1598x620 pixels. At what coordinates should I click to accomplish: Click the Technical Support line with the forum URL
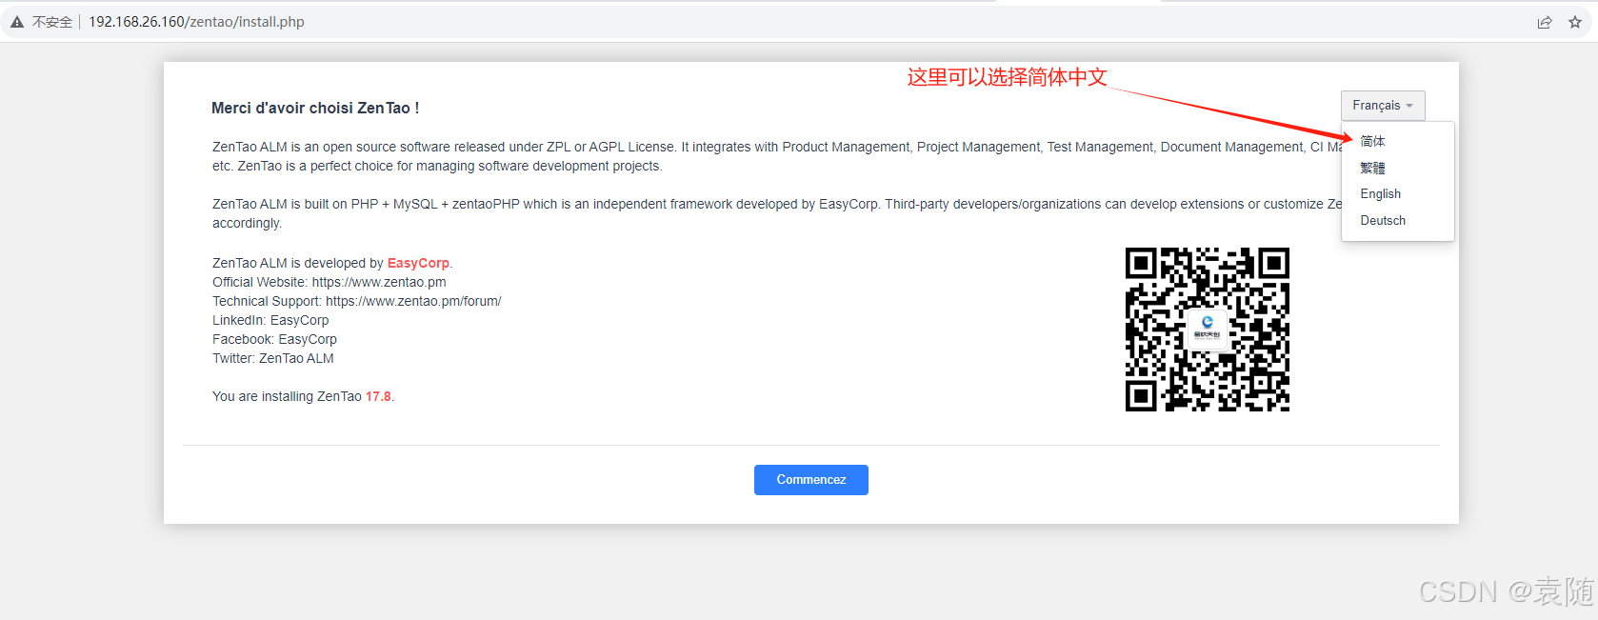click(x=356, y=301)
